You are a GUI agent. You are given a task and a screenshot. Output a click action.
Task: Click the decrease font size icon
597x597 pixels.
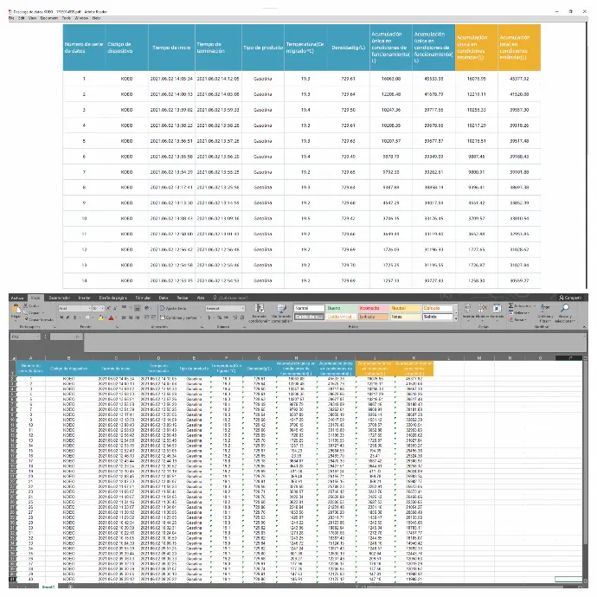tap(114, 308)
